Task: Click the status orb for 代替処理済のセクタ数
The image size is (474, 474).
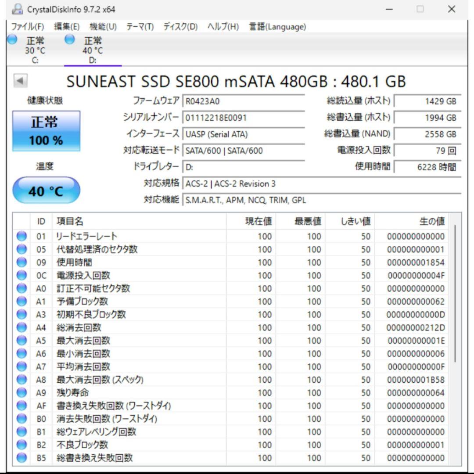Action: pyautogui.click(x=22, y=250)
